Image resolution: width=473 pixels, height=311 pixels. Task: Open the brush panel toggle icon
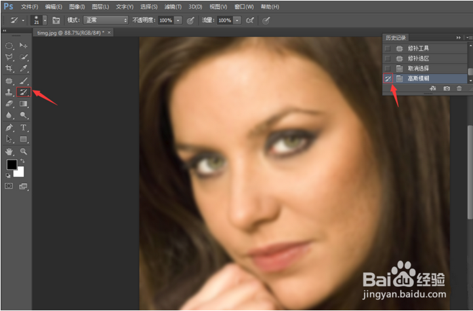click(x=56, y=20)
